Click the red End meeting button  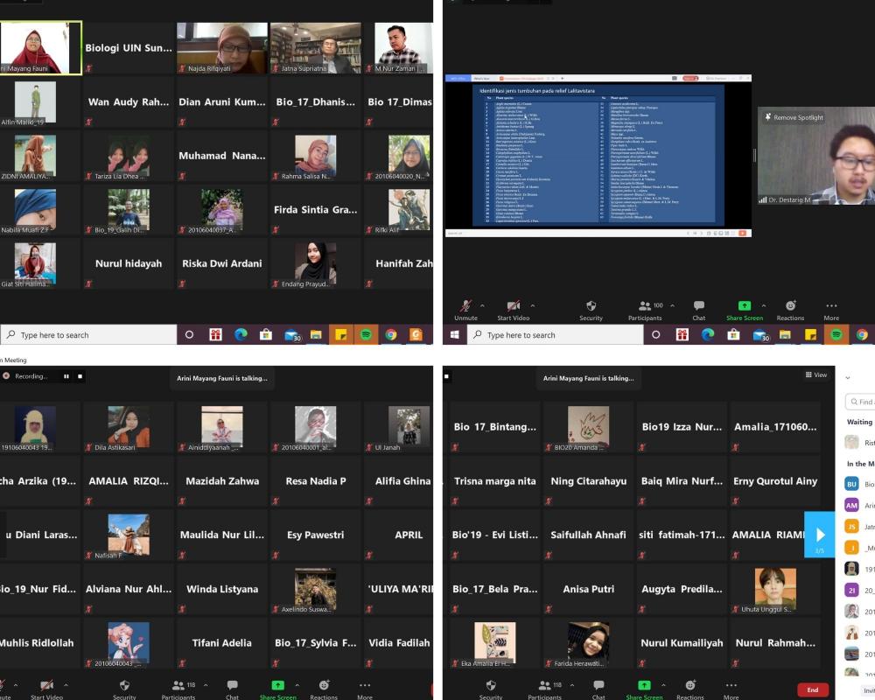tap(812, 689)
